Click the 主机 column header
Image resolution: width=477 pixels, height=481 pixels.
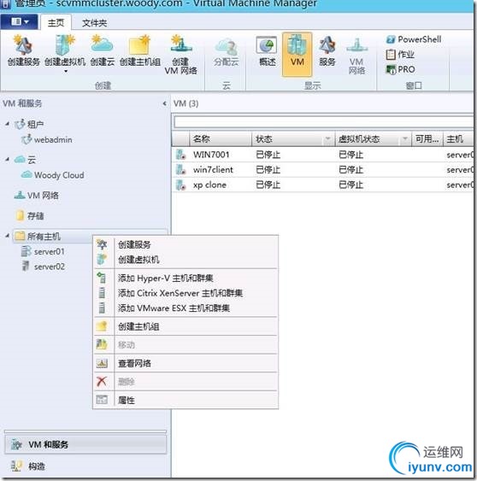coord(459,139)
